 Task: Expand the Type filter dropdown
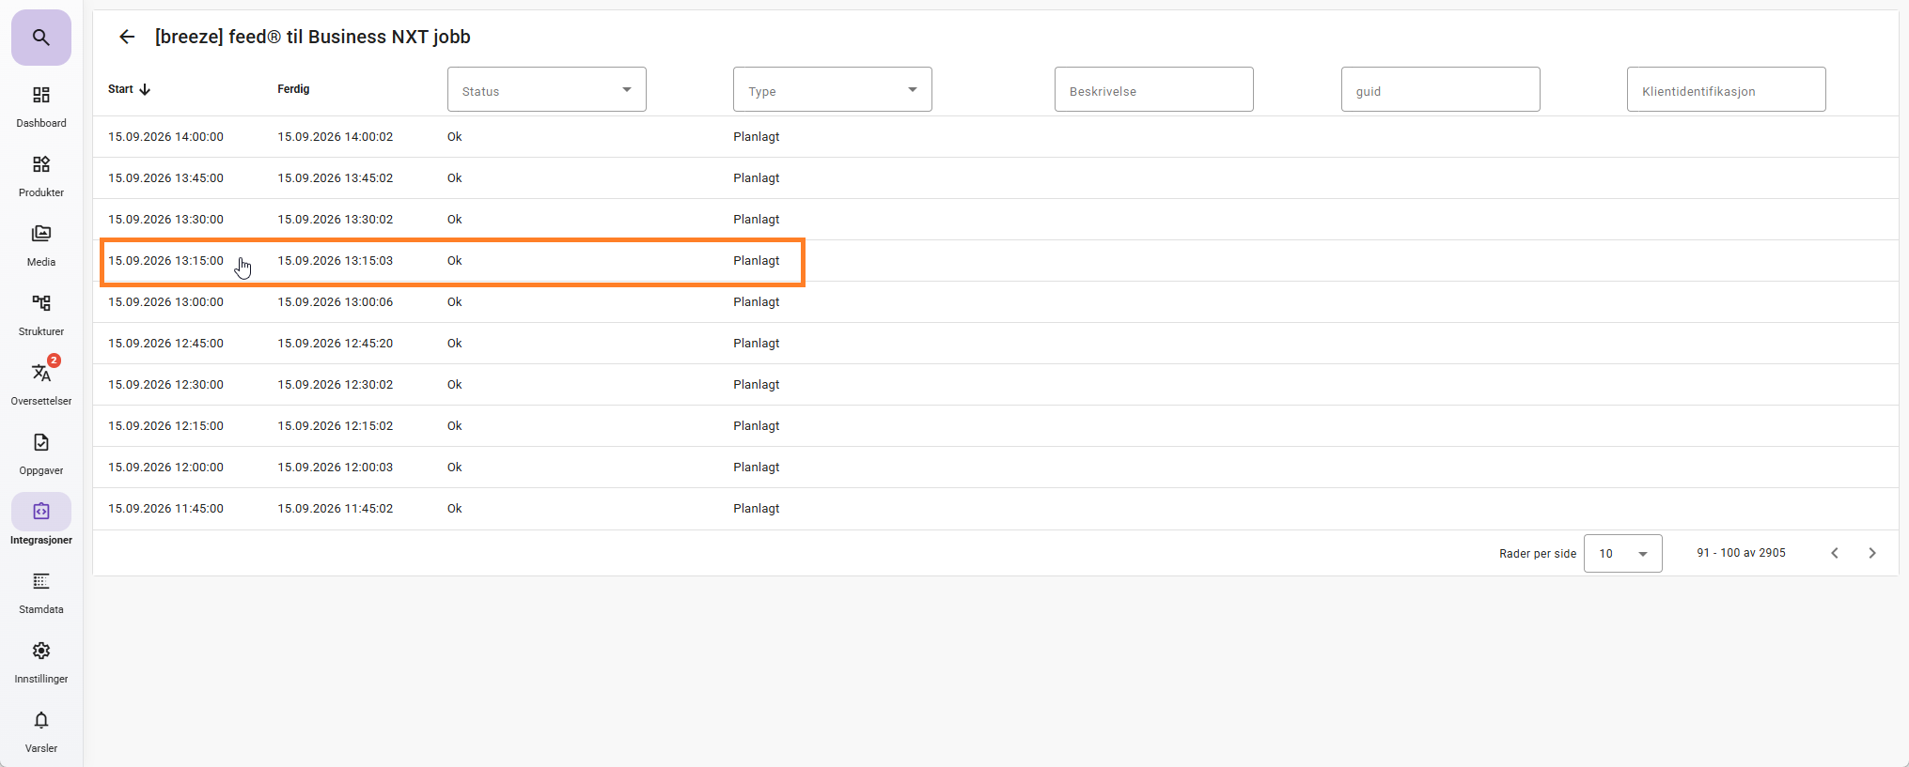(833, 90)
